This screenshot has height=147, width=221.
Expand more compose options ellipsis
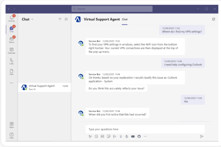click(x=145, y=136)
